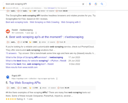Click the '13 answers' link
Image resolution: width=128 pixels, height=103 pixels.
tap(11, 53)
